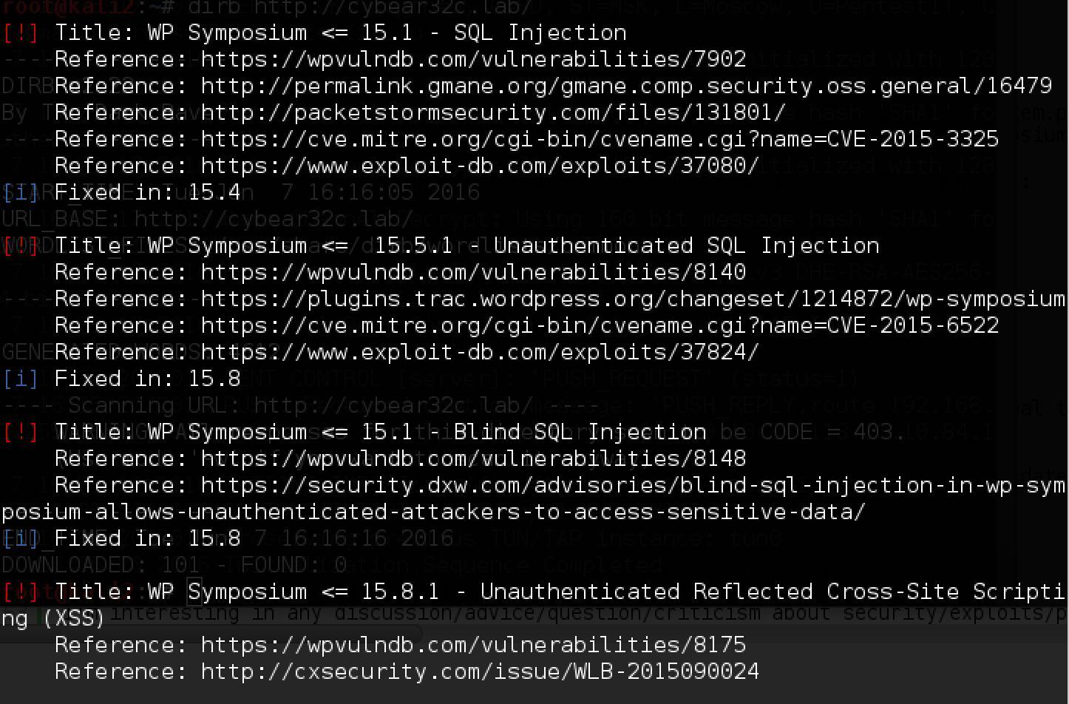Click the wpvulndb vulnerabilities/8140 link

point(473,272)
